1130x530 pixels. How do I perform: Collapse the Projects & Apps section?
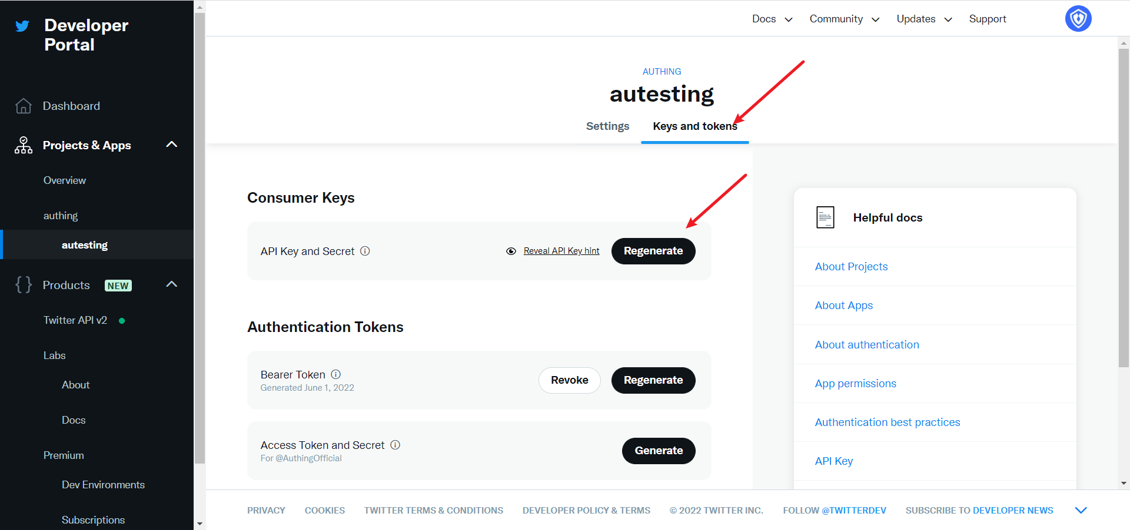(172, 145)
